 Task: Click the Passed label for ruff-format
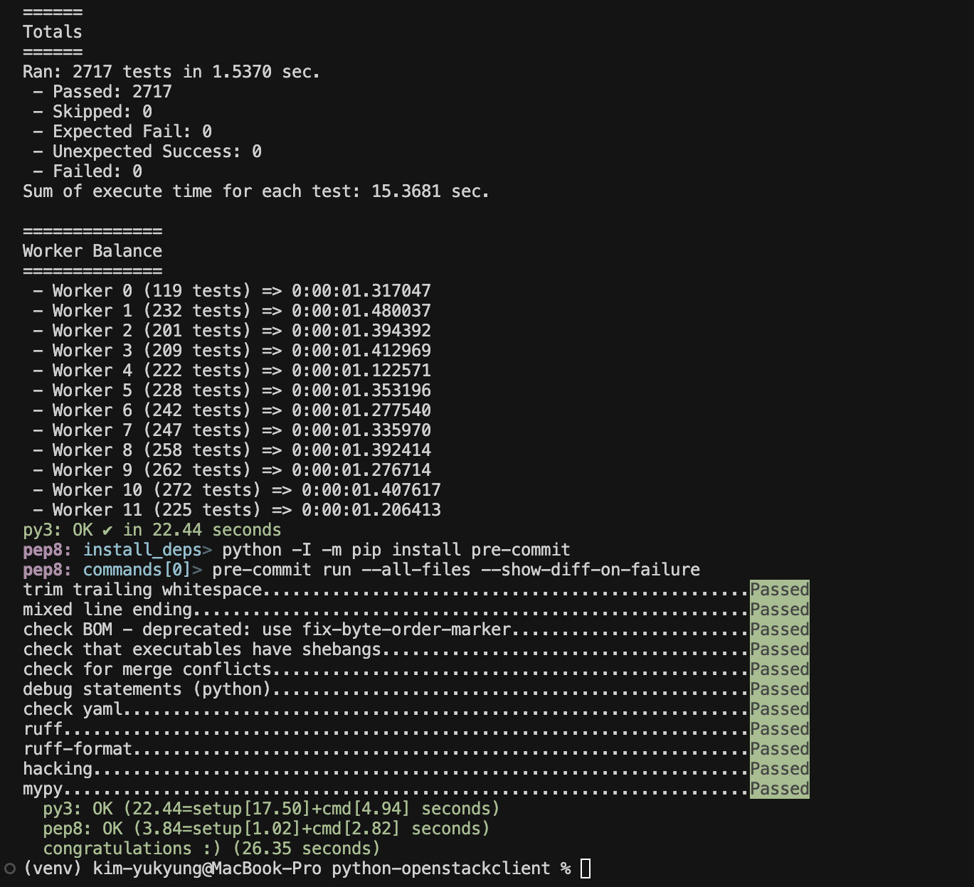[x=778, y=748]
